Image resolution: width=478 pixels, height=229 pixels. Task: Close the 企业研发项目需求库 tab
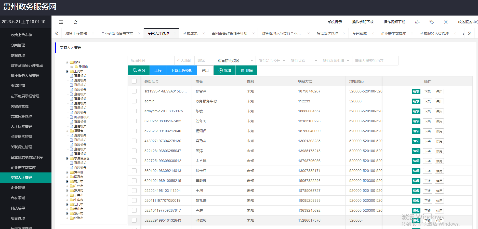coord(139,33)
